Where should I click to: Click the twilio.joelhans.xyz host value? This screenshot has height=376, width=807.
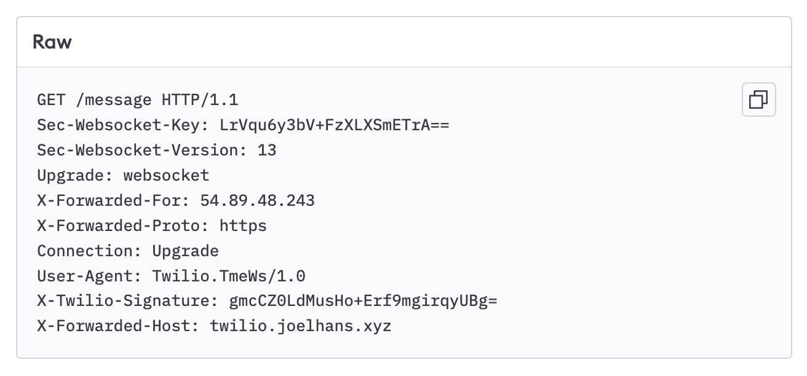(x=301, y=326)
